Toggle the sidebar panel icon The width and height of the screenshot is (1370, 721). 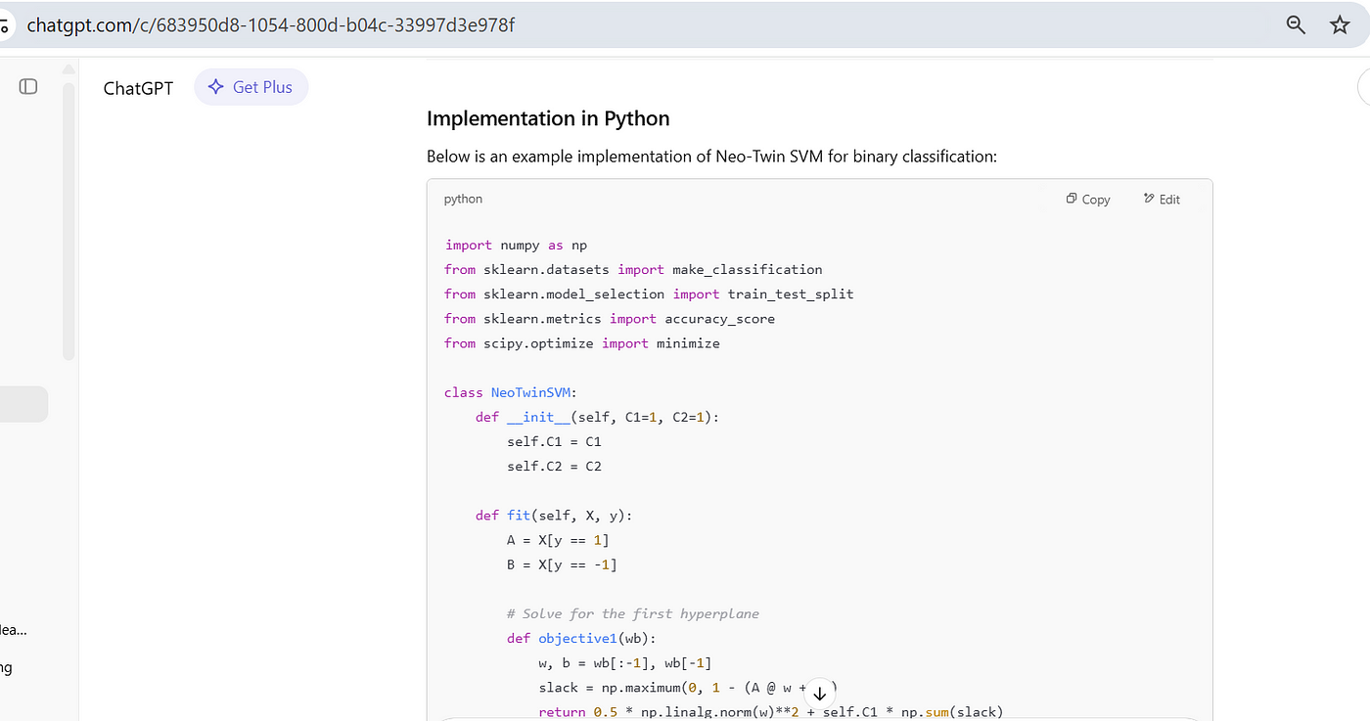click(x=28, y=87)
